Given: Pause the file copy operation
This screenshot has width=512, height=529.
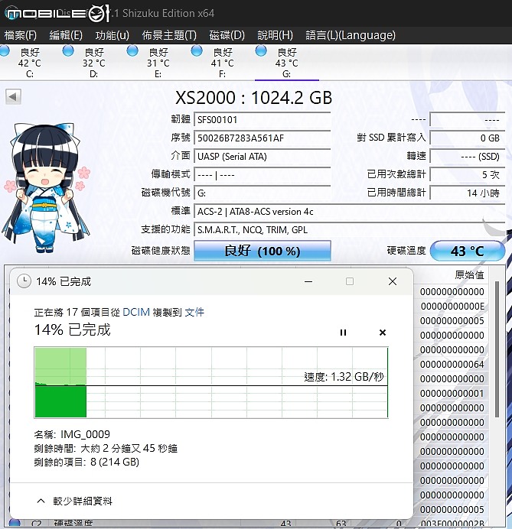Looking at the screenshot, I should point(343,333).
